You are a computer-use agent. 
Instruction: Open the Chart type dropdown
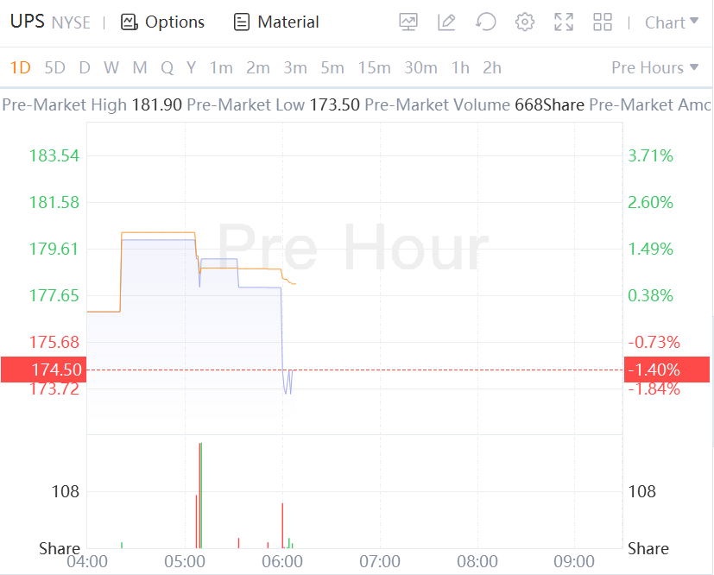[x=672, y=22]
